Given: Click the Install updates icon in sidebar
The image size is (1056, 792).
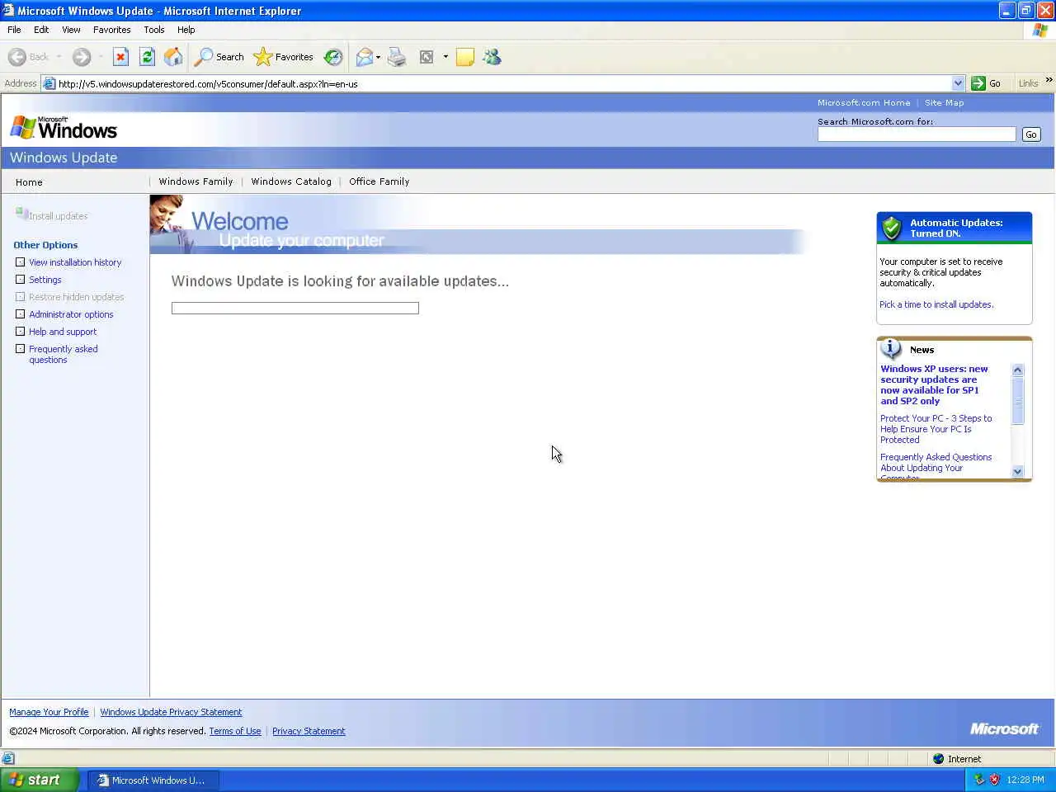Looking at the screenshot, I should (x=21, y=214).
